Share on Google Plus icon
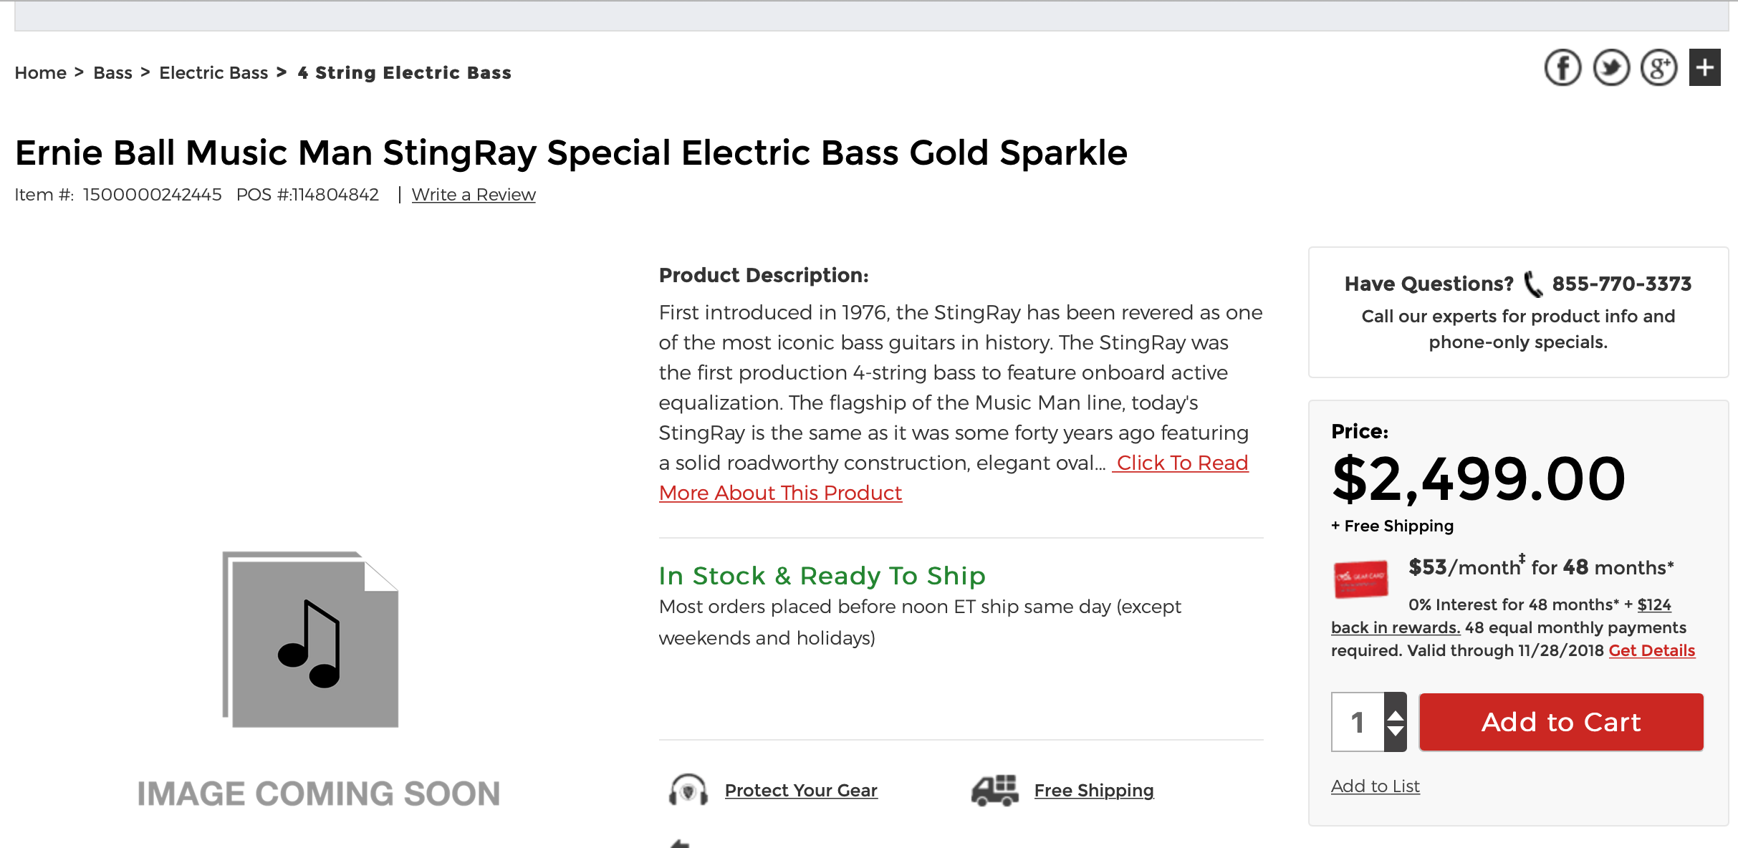This screenshot has height=848, width=1738. point(1659,68)
